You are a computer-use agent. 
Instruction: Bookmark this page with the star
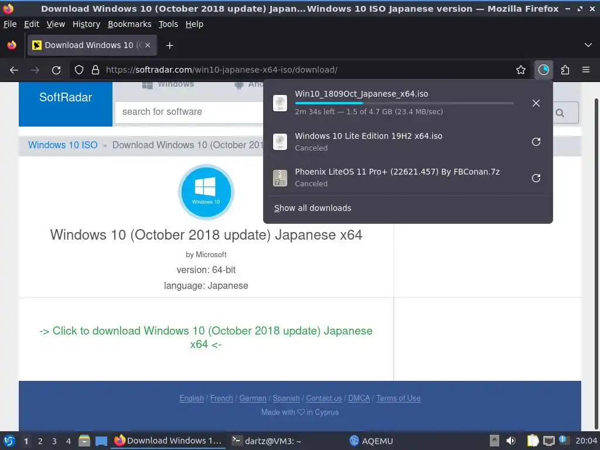pos(521,70)
